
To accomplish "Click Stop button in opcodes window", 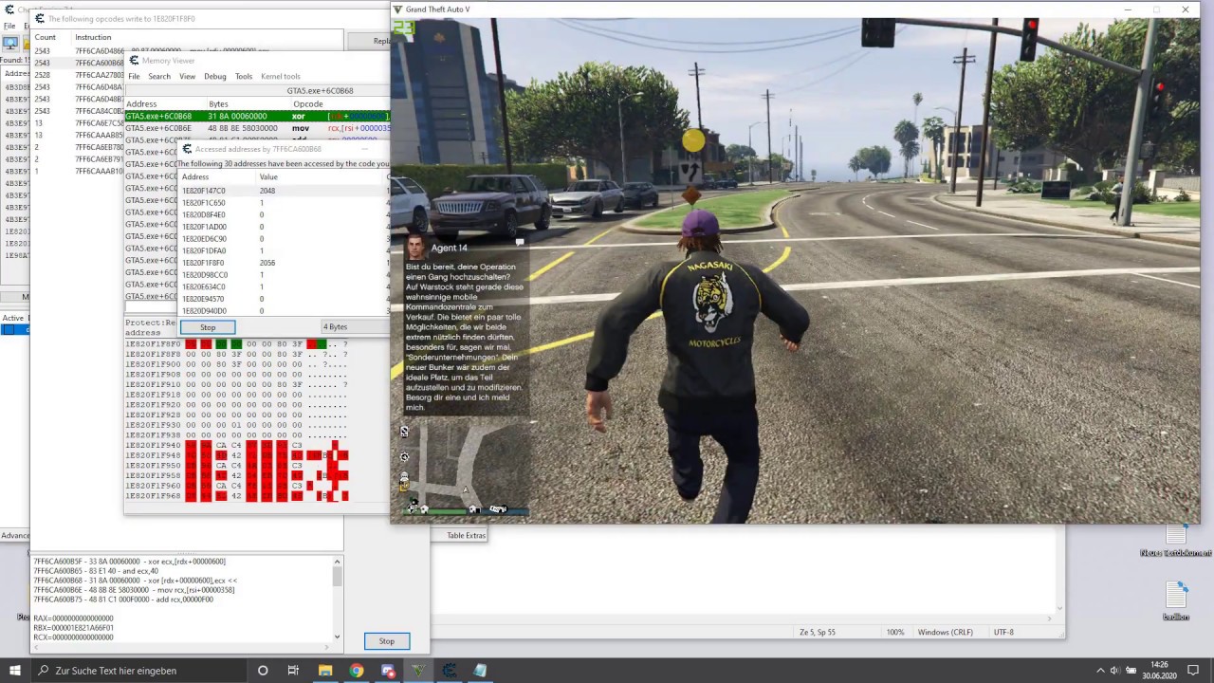I will coord(386,641).
